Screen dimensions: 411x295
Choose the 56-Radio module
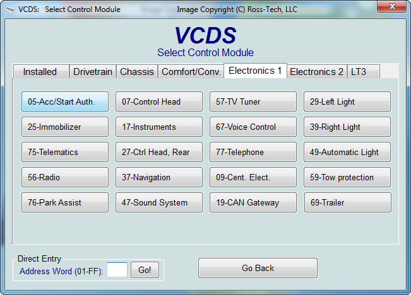coord(65,177)
